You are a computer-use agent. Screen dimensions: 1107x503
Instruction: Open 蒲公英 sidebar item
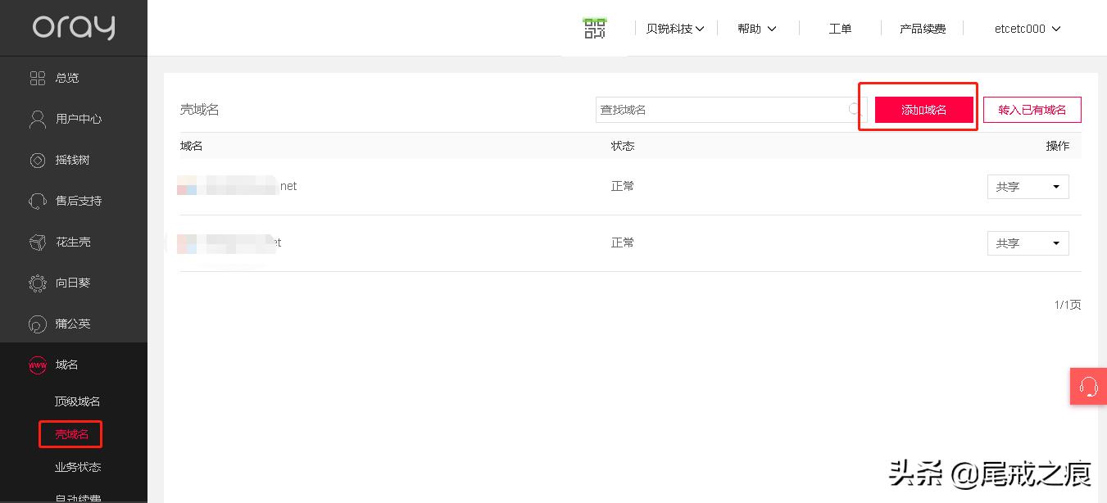74,324
